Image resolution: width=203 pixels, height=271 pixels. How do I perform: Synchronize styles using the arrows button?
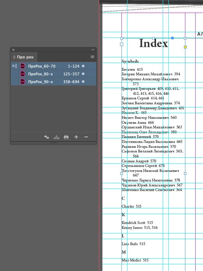point(47,137)
